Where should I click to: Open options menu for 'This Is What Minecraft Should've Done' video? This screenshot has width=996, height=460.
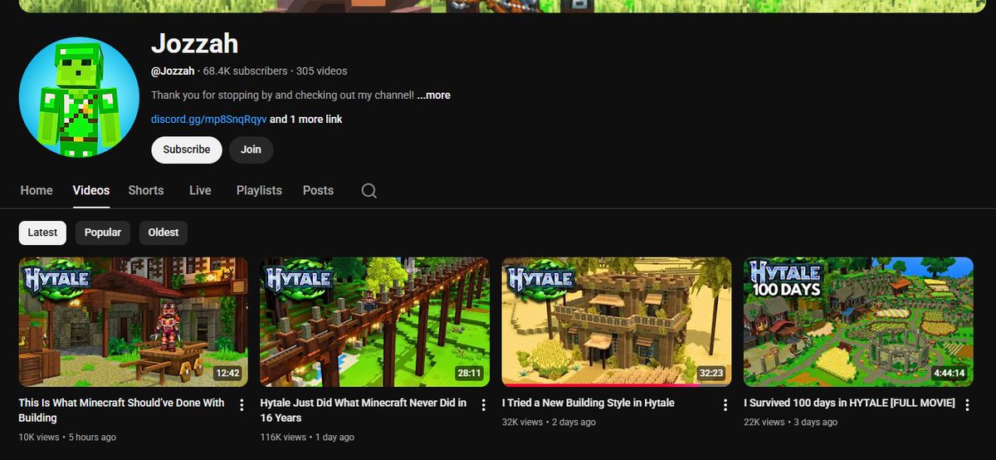tap(242, 404)
